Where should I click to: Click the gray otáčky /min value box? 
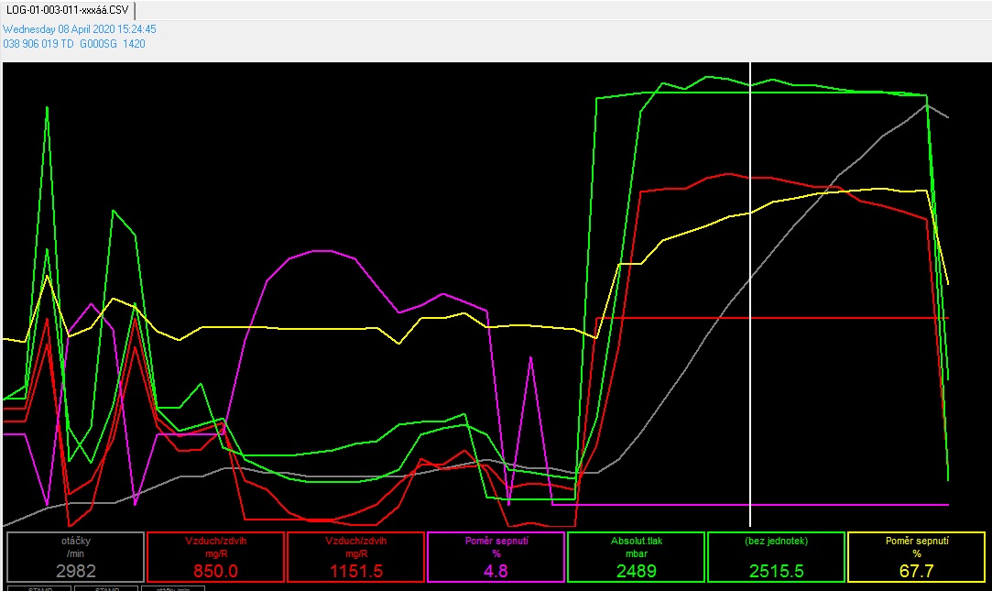[75, 556]
